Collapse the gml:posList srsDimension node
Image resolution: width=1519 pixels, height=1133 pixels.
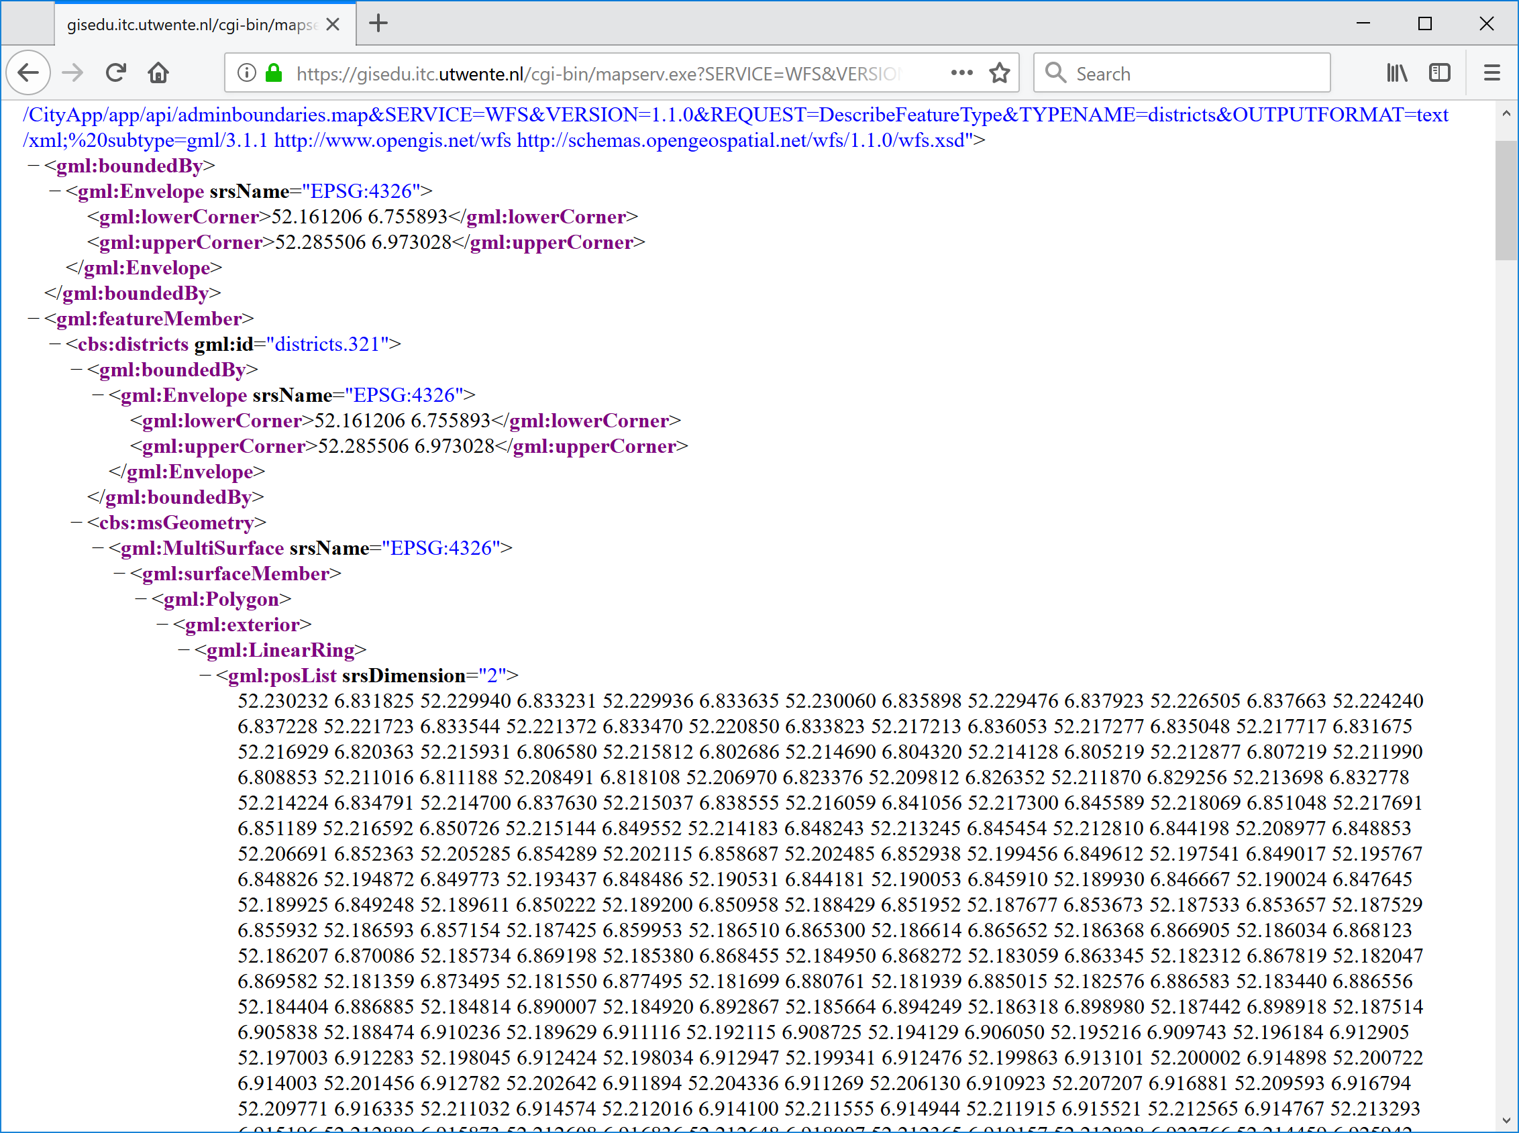pos(205,676)
